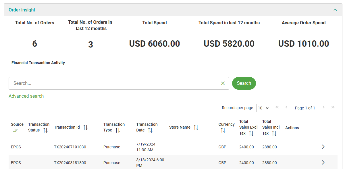Expand details for transaction TX202407191030
Image resolution: width=345 pixels, height=169 pixels.
[323, 147]
